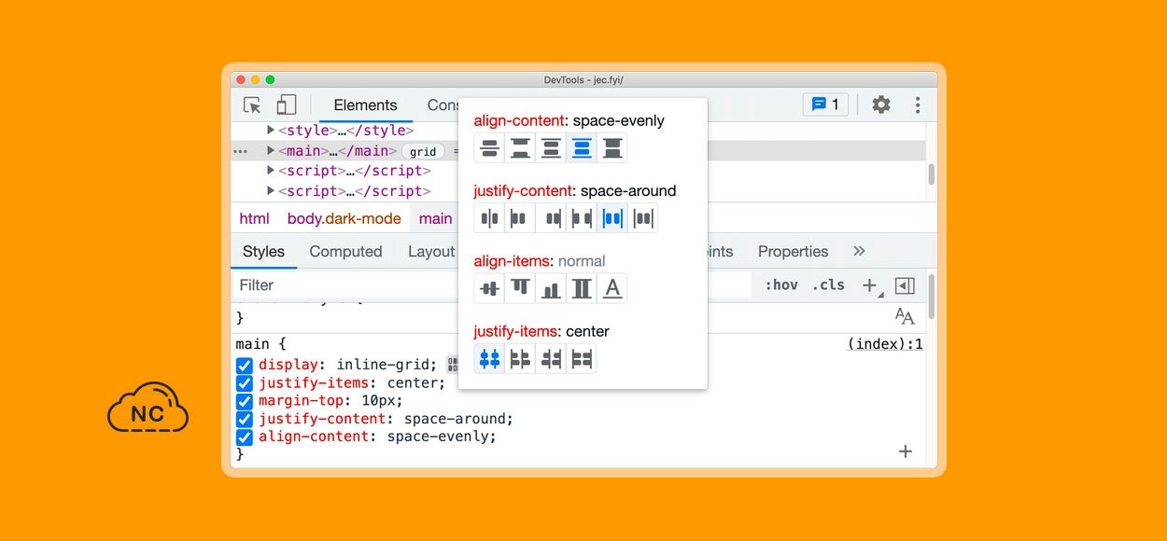The height and width of the screenshot is (541, 1167).
Task: Click the space-around value in styles pane
Action: tap(457, 419)
